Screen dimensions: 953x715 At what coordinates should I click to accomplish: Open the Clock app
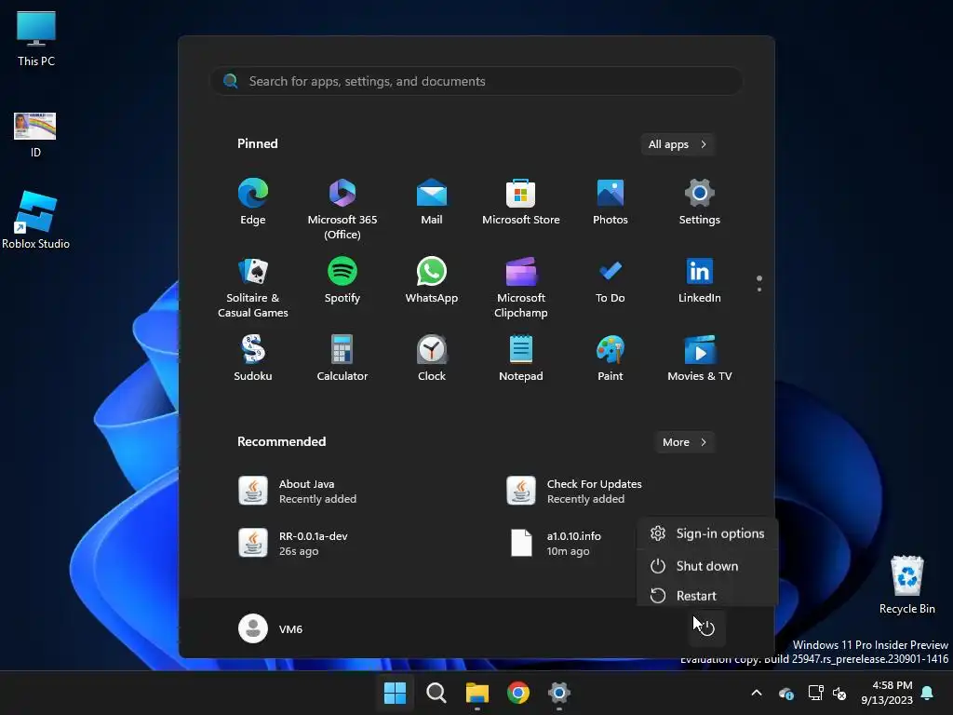click(432, 359)
